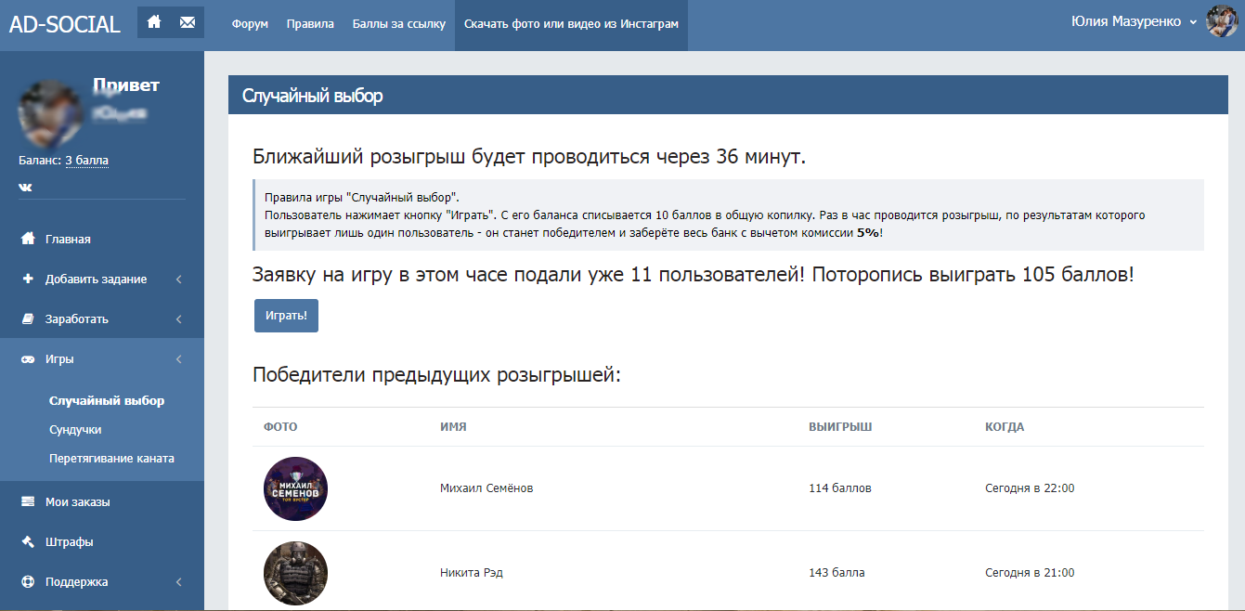Open Никита Рэд's winner photo

[295, 573]
